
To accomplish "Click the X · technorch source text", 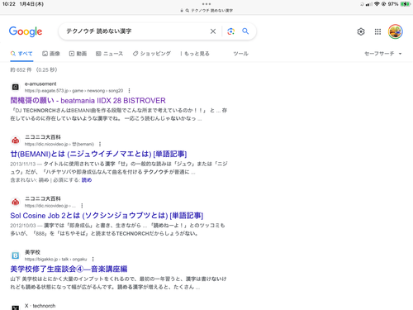I will pos(40,306).
